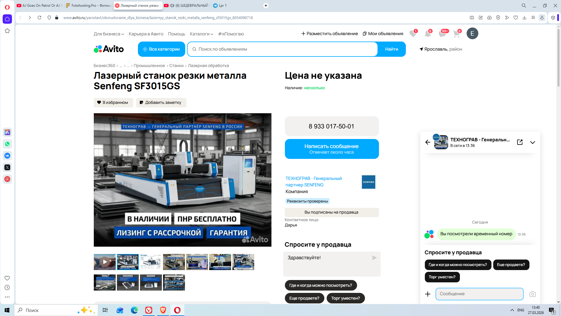The width and height of the screenshot is (561, 316).
Task: Expand 'Каталоги' dropdown menu
Action: (x=201, y=34)
